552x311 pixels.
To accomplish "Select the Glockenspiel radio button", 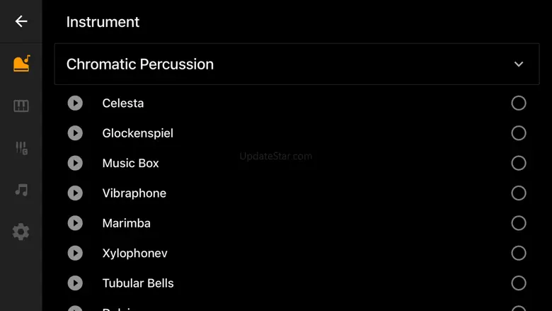I will [519, 133].
